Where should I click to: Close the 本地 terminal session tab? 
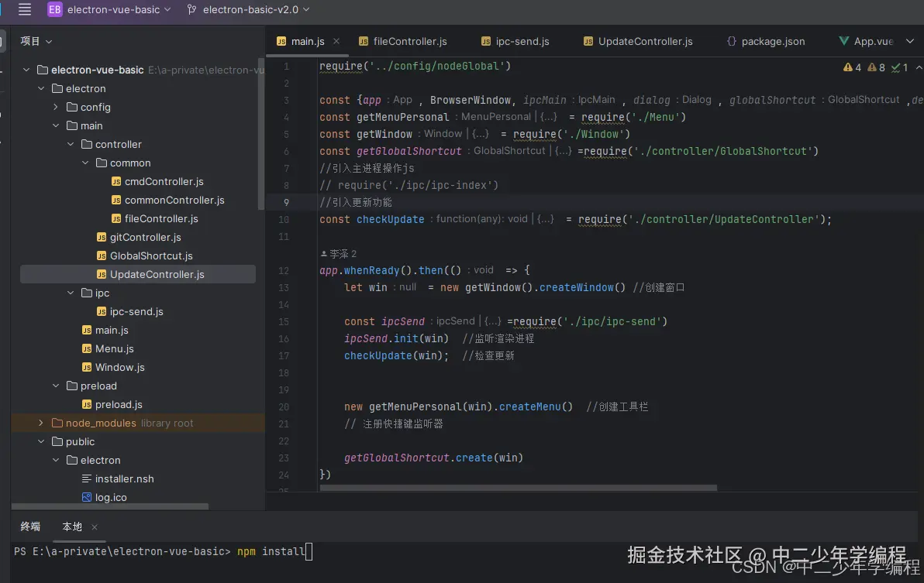click(95, 527)
